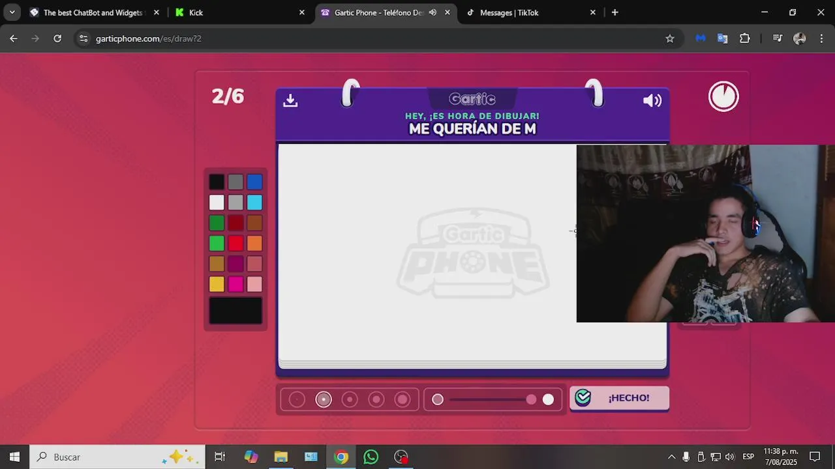Viewport: 835px width, 469px height.
Task: Choose the smallest brush size
Action: click(297, 399)
